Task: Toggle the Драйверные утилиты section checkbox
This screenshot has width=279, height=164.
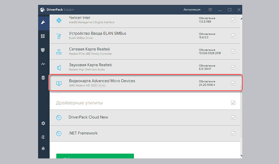Action: [233, 103]
